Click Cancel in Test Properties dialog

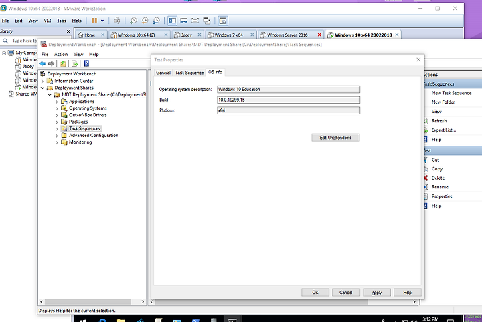[x=346, y=292]
